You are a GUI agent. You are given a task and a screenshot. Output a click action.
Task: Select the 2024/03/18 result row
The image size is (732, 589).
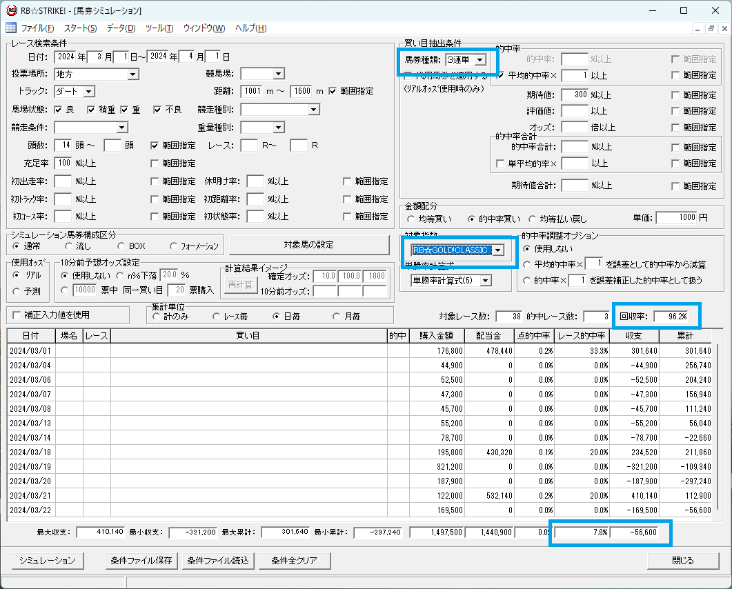pyautogui.click(x=359, y=452)
